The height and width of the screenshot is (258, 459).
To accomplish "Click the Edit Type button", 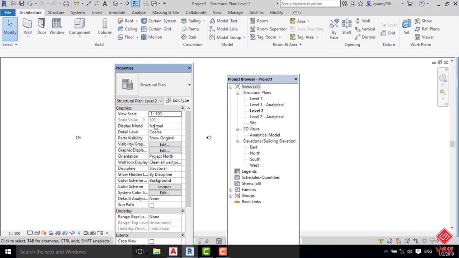I will [177, 101].
